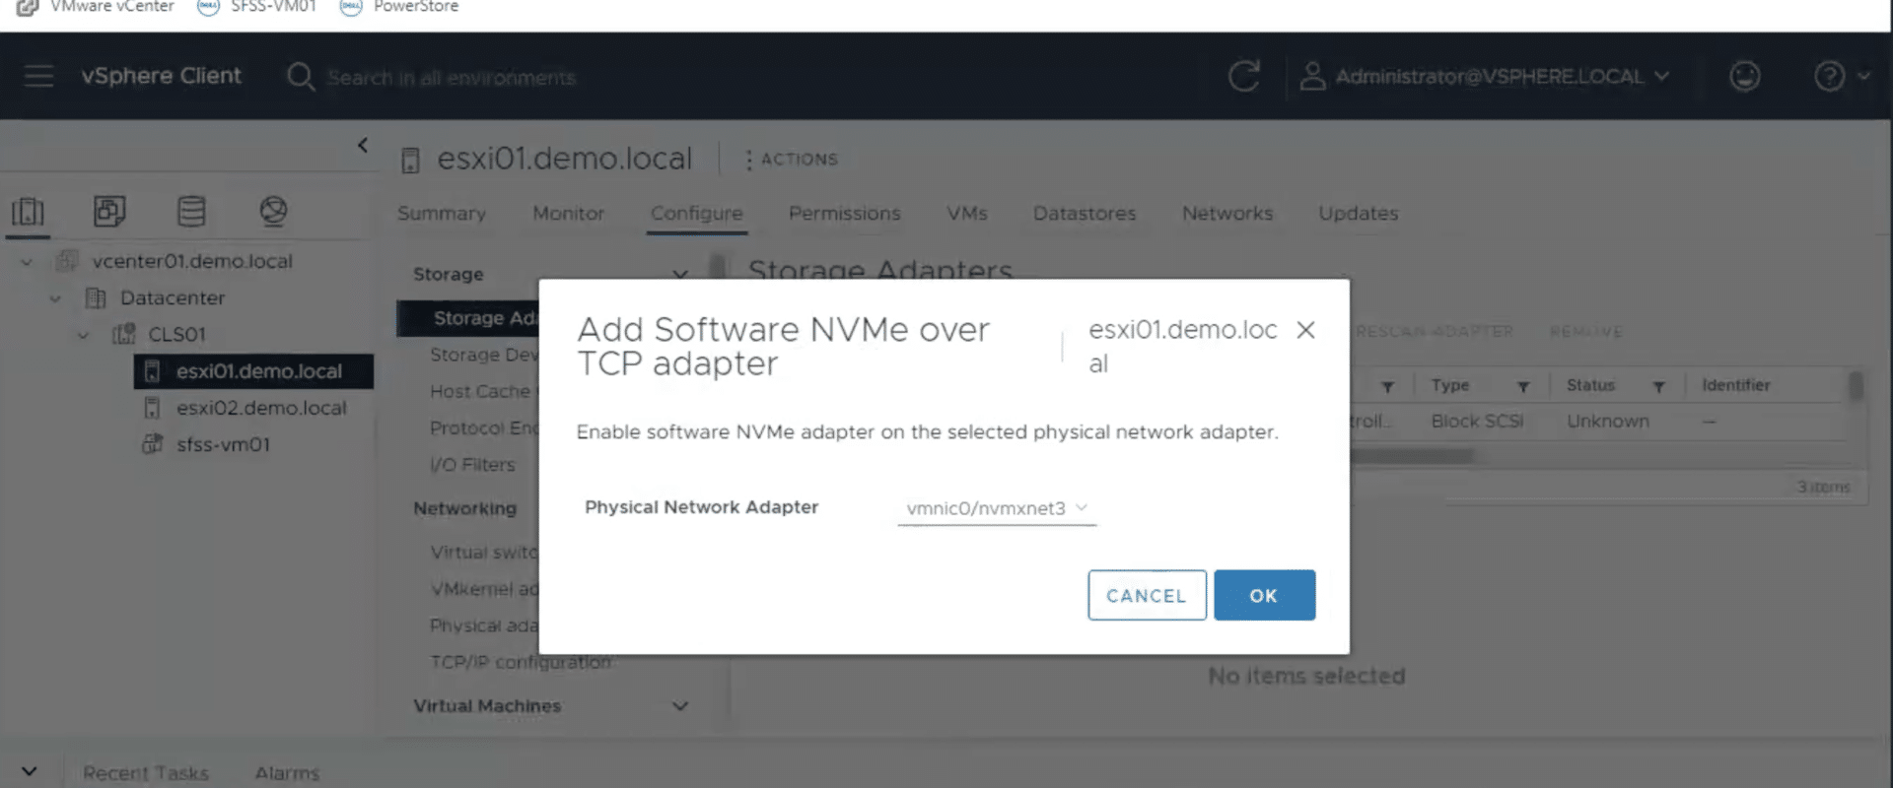Image resolution: width=1893 pixels, height=788 pixels.
Task: Expand the help menu chevron
Action: 1863,76
